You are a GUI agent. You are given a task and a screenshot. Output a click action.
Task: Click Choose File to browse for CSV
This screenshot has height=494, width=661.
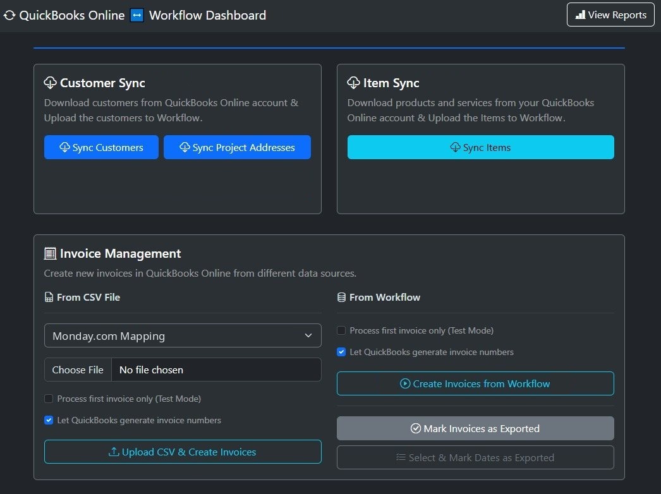78,370
